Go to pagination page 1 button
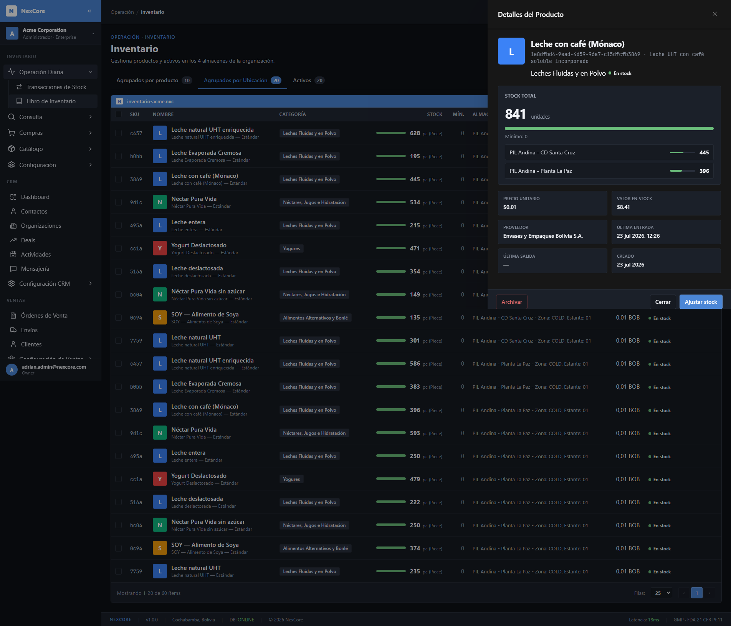This screenshot has height=626, width=731. 696,593
